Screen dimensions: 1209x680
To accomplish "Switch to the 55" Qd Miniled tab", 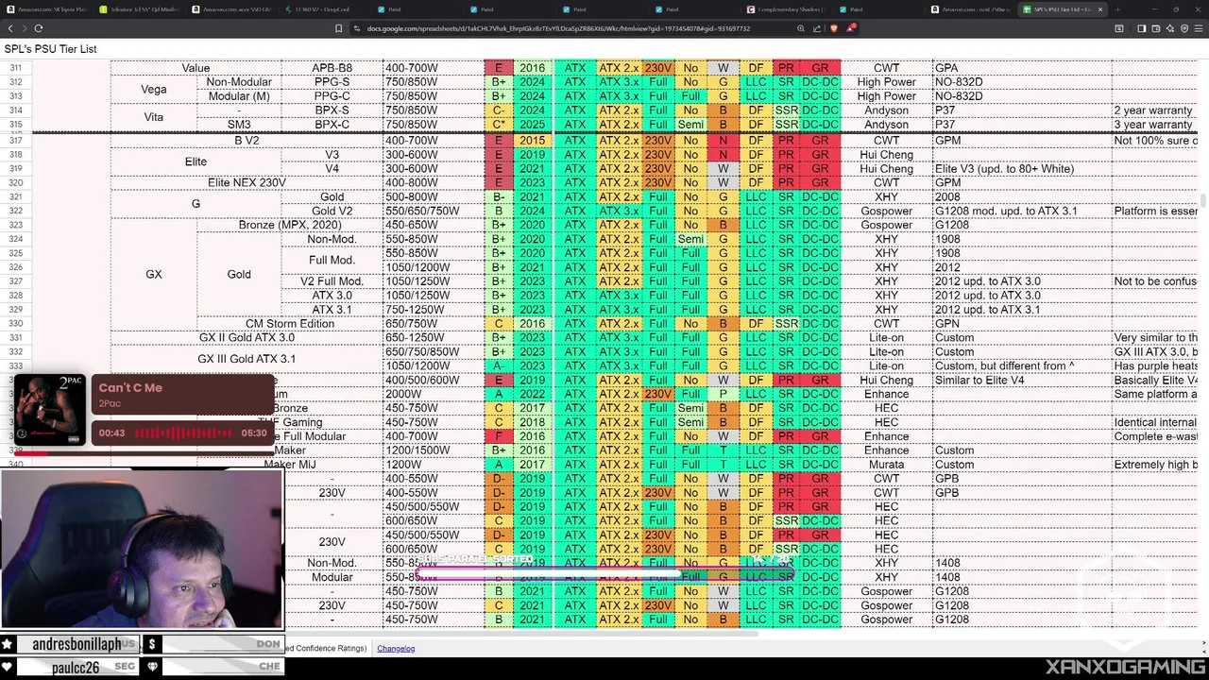I will click(139, 9).
